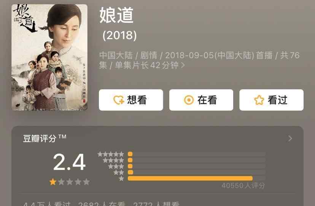
Task: Select the one-star rating distribution bar
Action: pyautogui.click(x=196, y=178)
